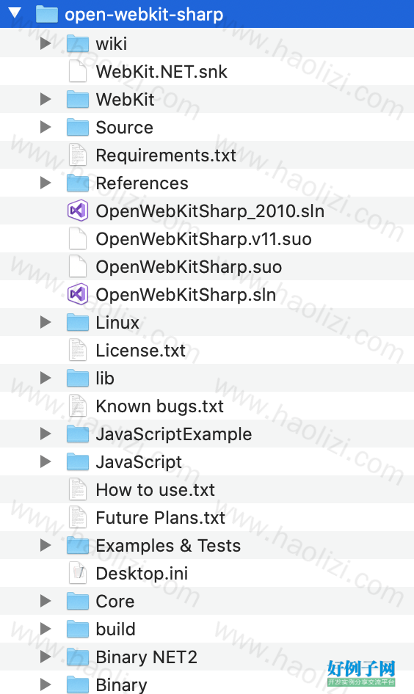Select the How to use.txt file
Screen dimensions: 414x694
click(207, 489)
